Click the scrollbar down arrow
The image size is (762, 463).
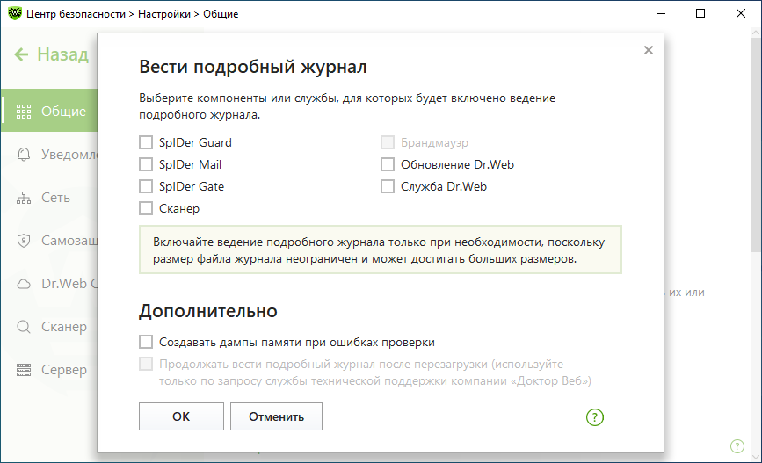(x=756, y=457)
